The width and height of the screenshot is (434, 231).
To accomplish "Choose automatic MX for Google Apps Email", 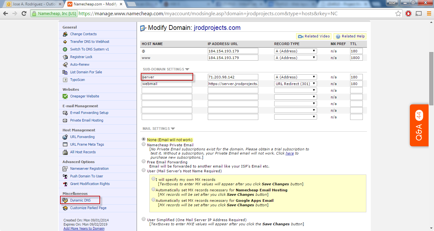I will tap(153, 200).
